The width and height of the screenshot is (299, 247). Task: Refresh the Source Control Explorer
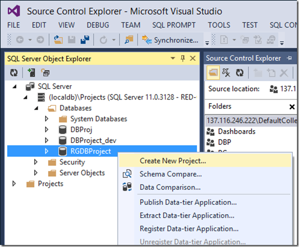click(x=240, y=72)
